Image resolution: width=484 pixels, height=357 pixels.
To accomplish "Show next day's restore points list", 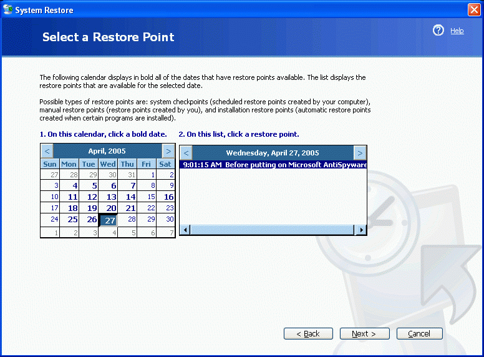I will [x=360, y=152].
